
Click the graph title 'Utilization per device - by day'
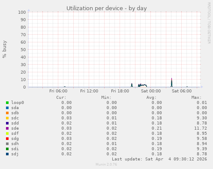click(107, 8)
